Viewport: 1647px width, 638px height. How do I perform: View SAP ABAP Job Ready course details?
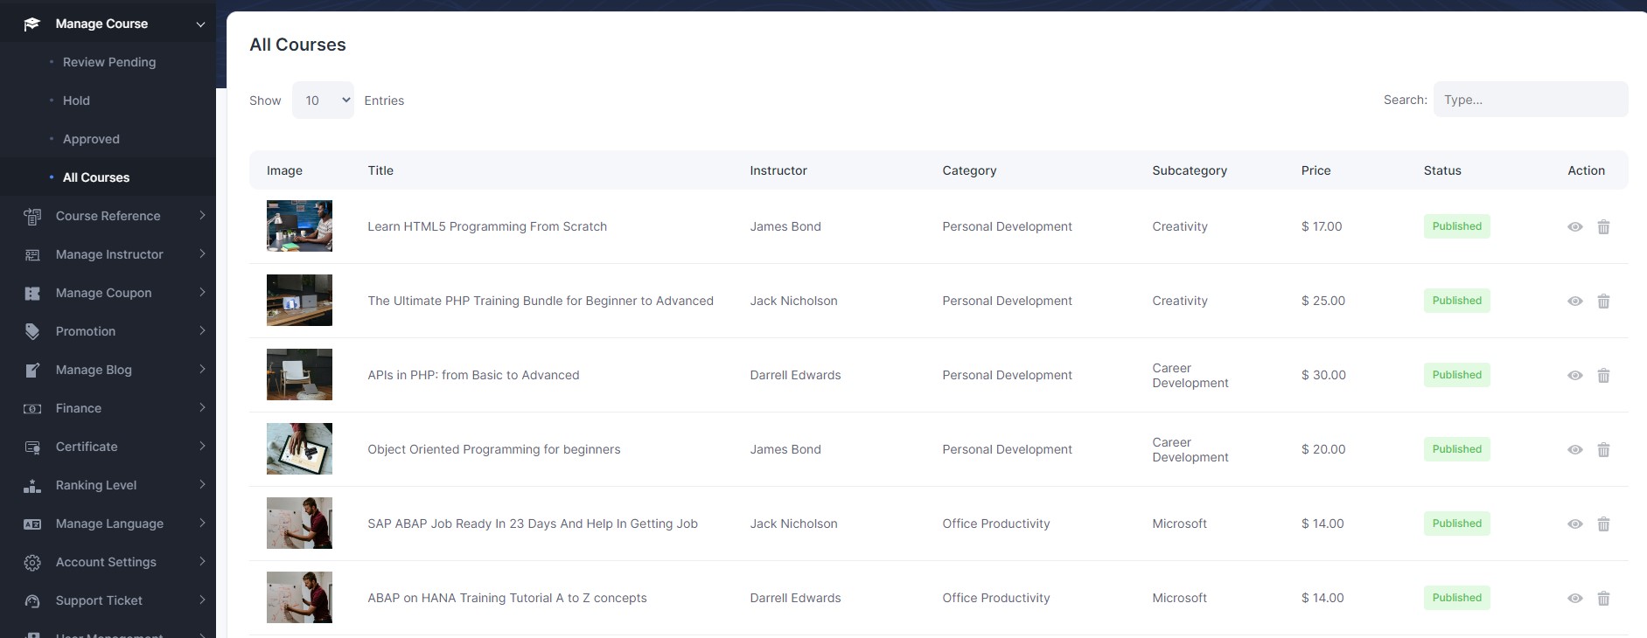[x=1574, y=524]
